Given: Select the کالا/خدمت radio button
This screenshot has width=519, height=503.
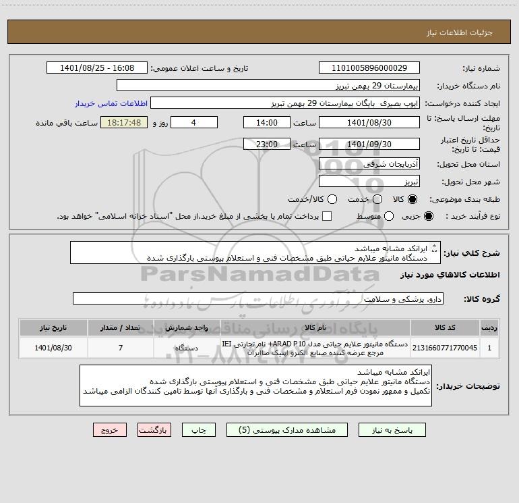Looking at the screenshot, I should [x=332, y=199].
